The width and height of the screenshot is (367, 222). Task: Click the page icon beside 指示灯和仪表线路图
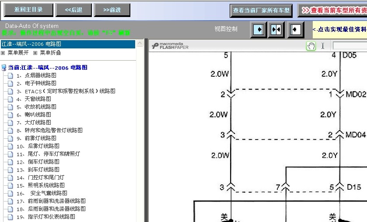(x=10, y=217)
